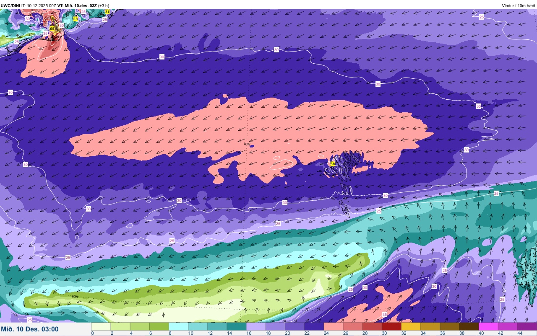Pick the dark brown 38–40 legend swatch

469,326
